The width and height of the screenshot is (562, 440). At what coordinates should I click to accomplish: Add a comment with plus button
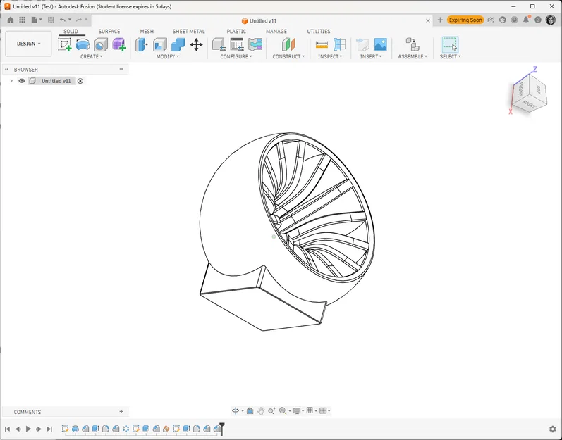(x=121, y=411)
